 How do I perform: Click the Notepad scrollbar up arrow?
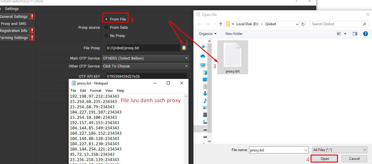186,96
